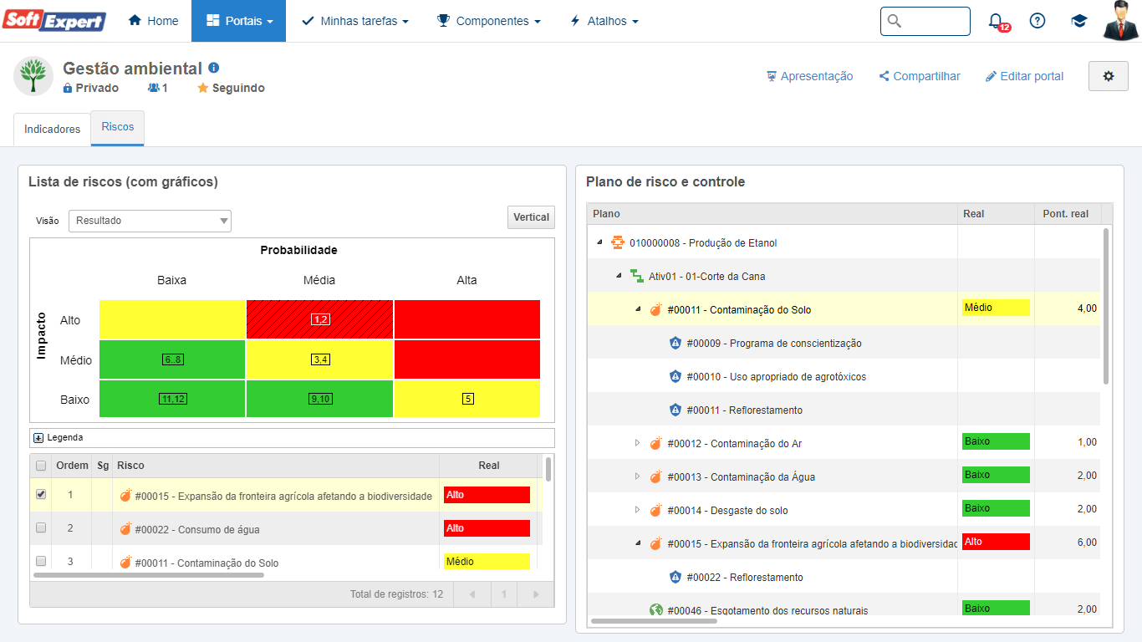The width and height of the screenshot is (1142, 642).
Task: Switch to the Indicadores tab
Action: [x=52, y=130]
